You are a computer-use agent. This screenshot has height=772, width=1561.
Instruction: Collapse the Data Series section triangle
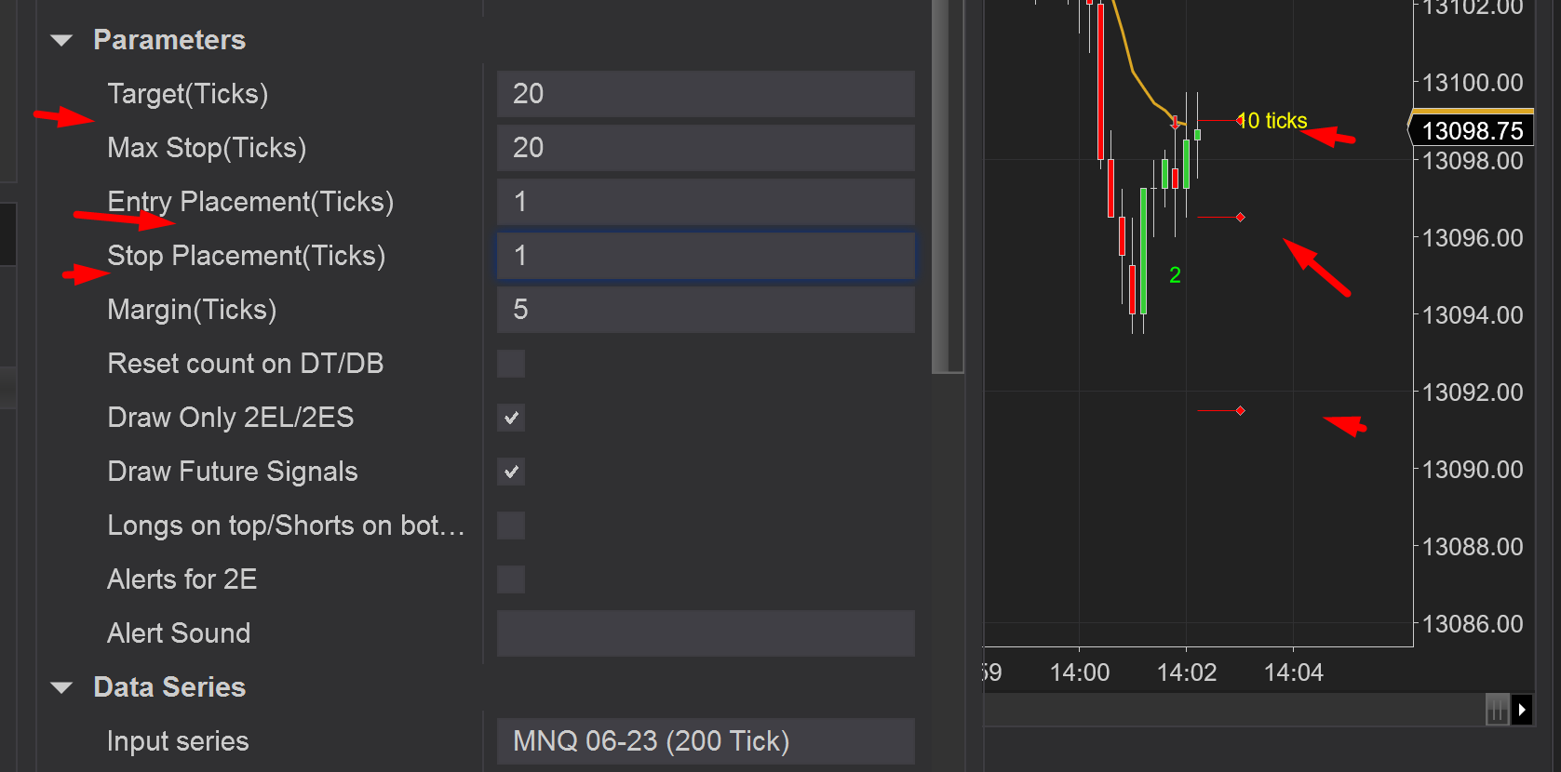(x=61, y=687)
